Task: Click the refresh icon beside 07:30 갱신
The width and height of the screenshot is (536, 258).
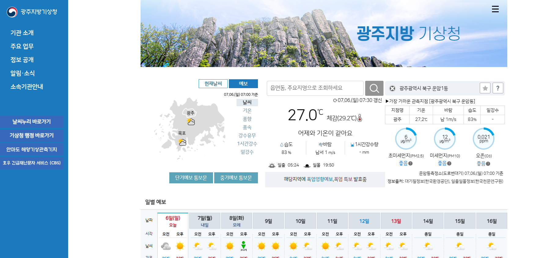Action: [335, 100]
